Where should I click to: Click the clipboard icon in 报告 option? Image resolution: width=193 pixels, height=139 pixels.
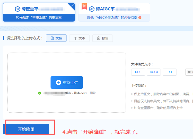pyautogui.click(x=99, y=38)
